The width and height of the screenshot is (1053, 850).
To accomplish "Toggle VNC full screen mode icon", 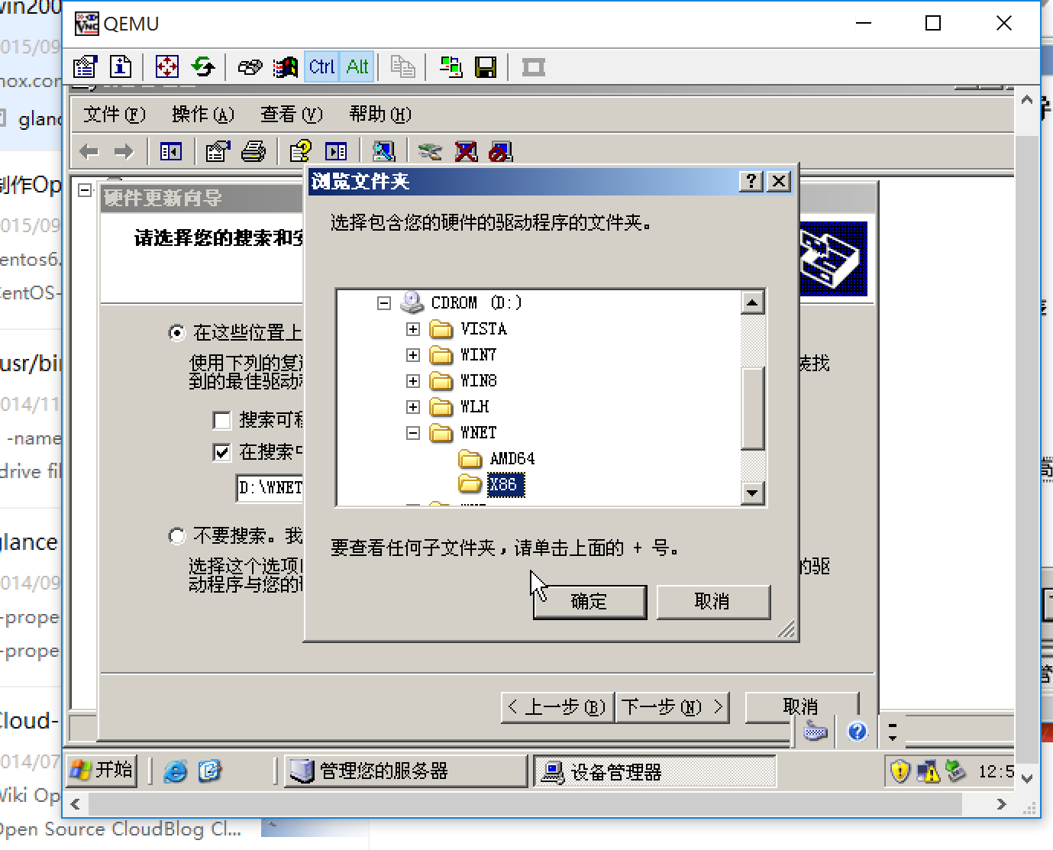I will 167,67.
